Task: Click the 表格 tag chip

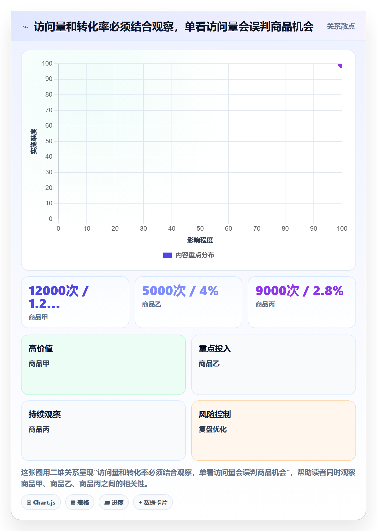Action: (x=80, y=502)
